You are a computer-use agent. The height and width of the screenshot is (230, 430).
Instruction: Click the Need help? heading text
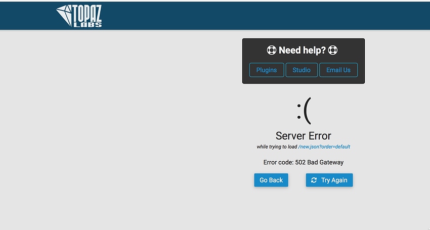[302, 51]
